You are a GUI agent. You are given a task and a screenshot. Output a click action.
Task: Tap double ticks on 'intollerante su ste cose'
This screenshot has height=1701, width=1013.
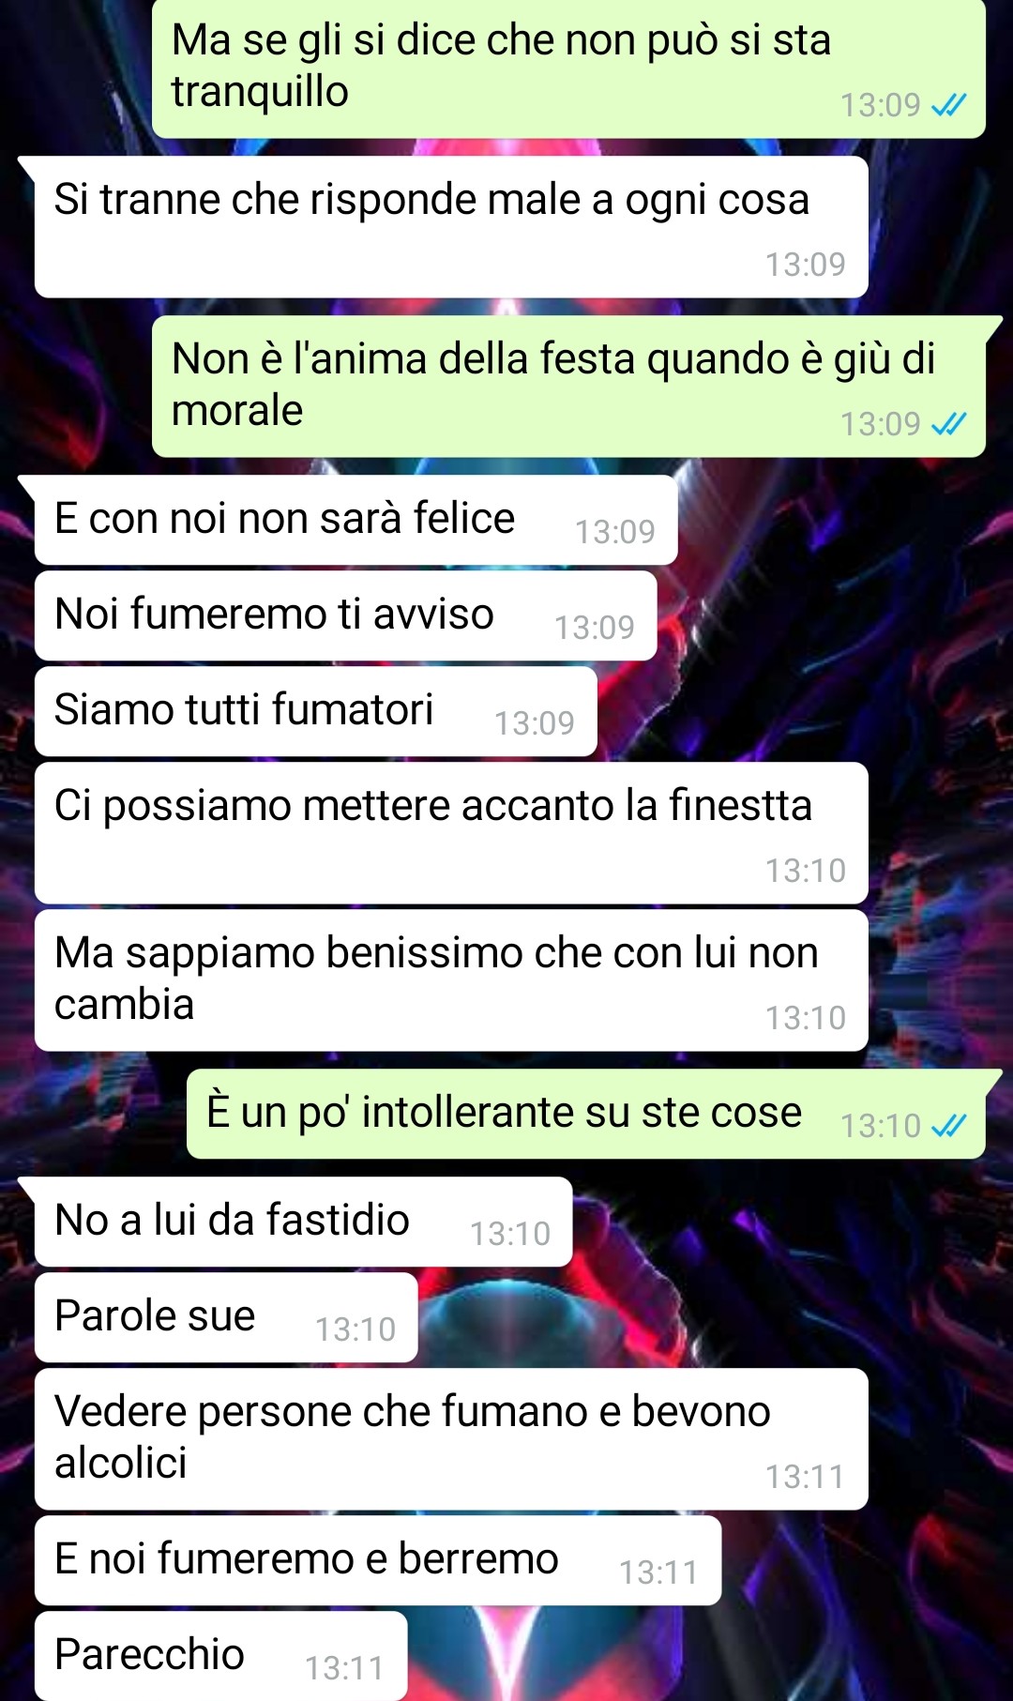948,1125
